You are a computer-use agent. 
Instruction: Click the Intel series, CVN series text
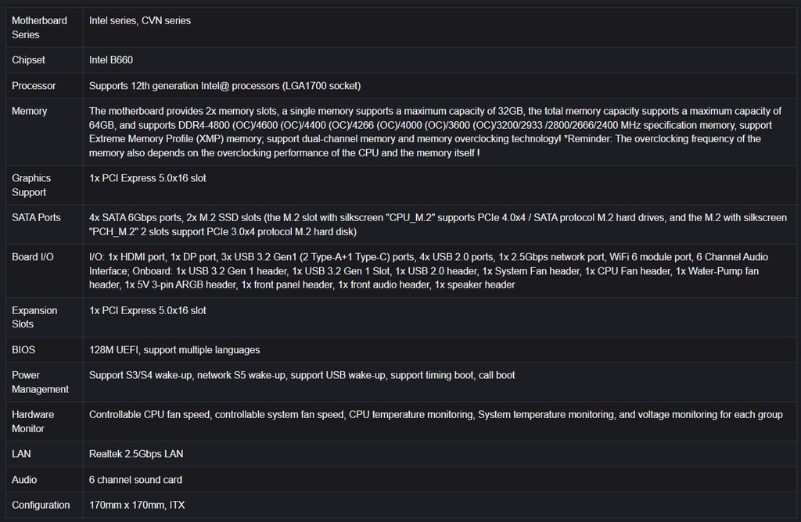[x=140, y=20]
